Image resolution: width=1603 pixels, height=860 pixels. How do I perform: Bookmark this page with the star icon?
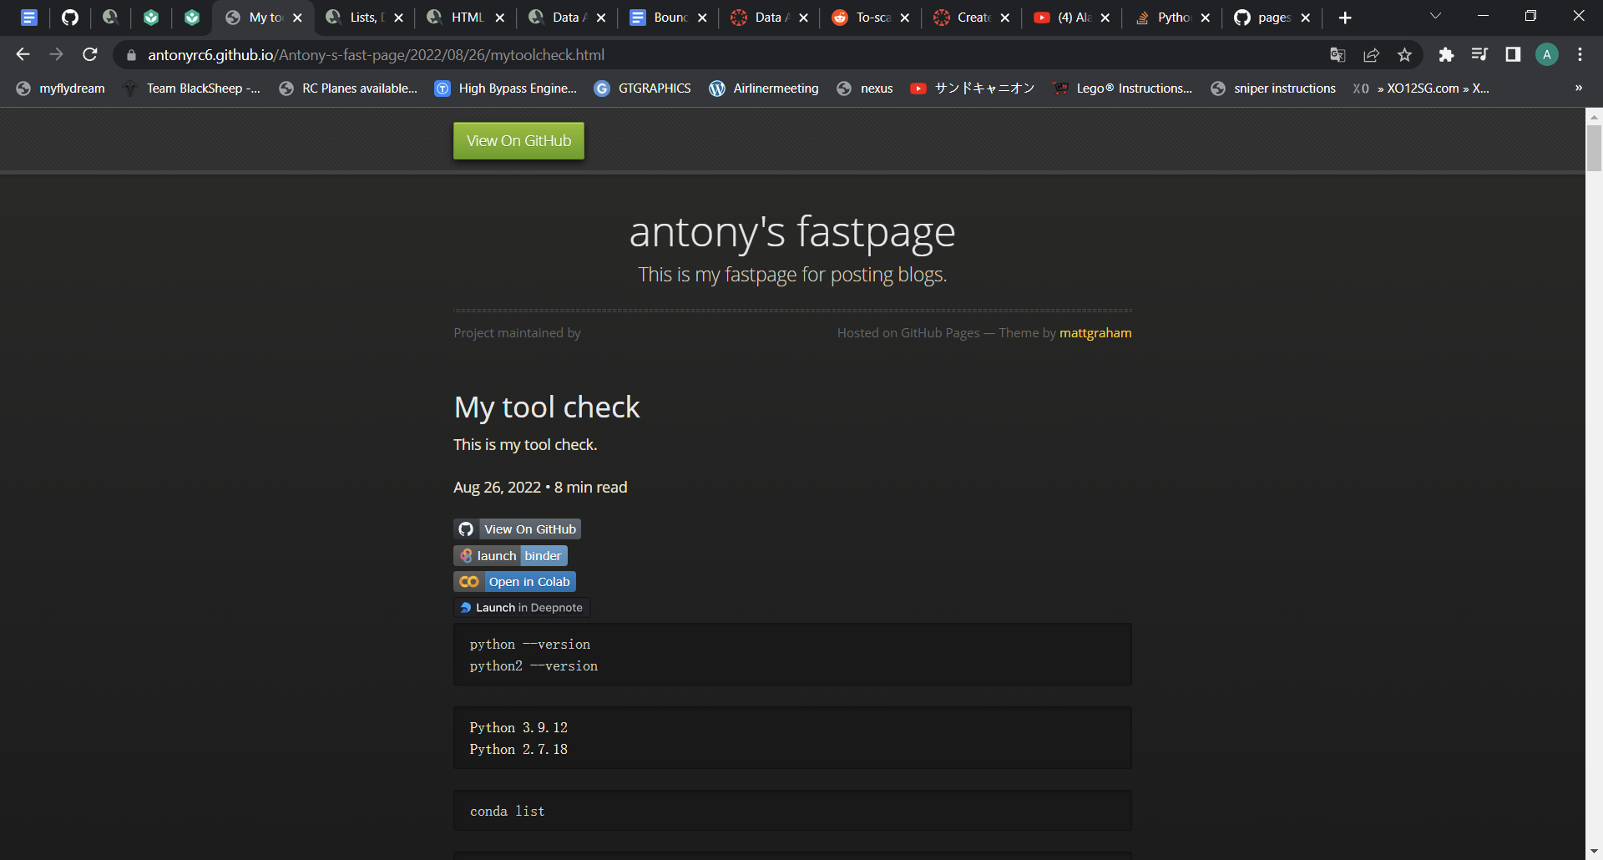[x=1404, y=54]
